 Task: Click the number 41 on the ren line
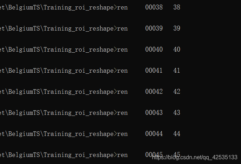pyautogui.click(x=177, y=71)
